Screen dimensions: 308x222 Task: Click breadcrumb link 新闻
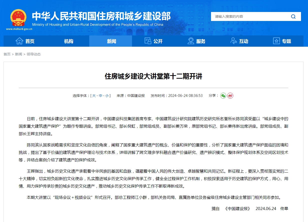click(18, 54)
